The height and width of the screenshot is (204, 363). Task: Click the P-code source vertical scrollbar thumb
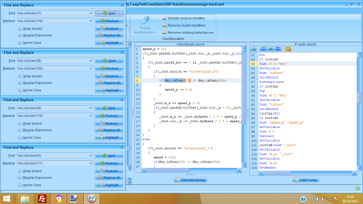click(x=359, y=98)
